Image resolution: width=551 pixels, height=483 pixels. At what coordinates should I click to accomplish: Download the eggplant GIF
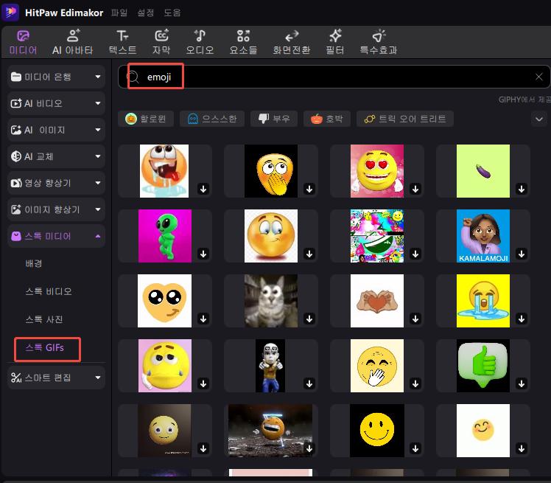pos(522,189)
